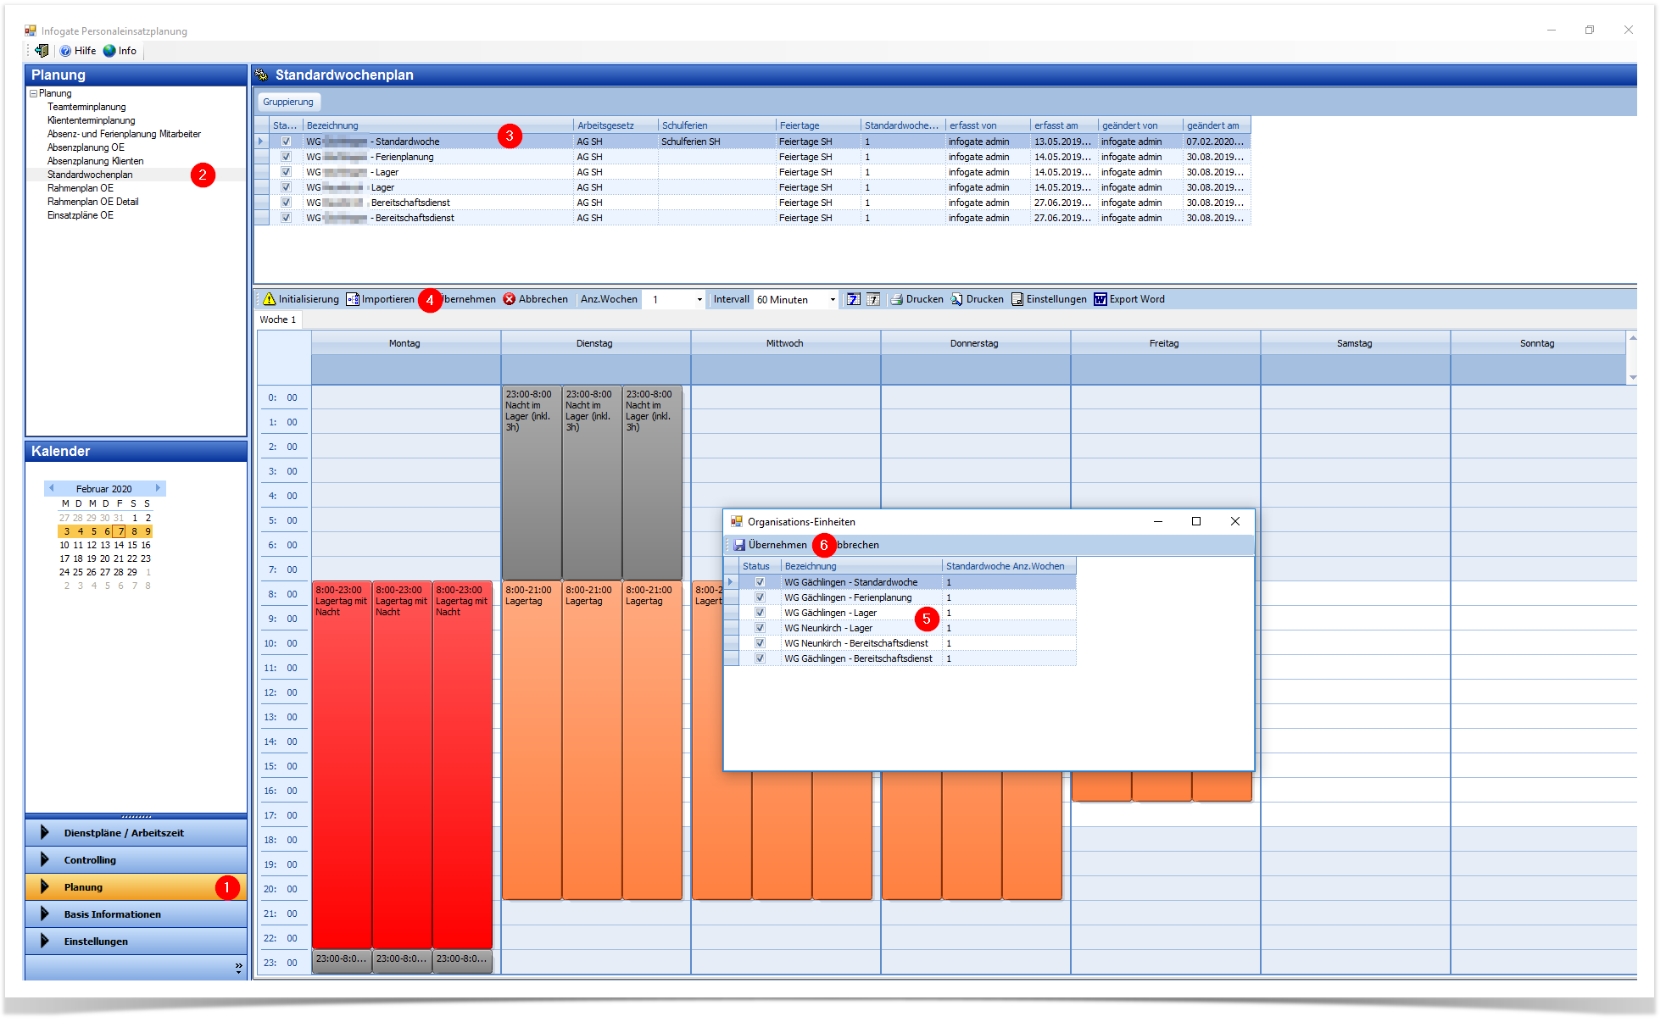Screen dimensions: 1666x1022
Task: Open Teamterminplanung in the tree
Action: pos(86,107)
